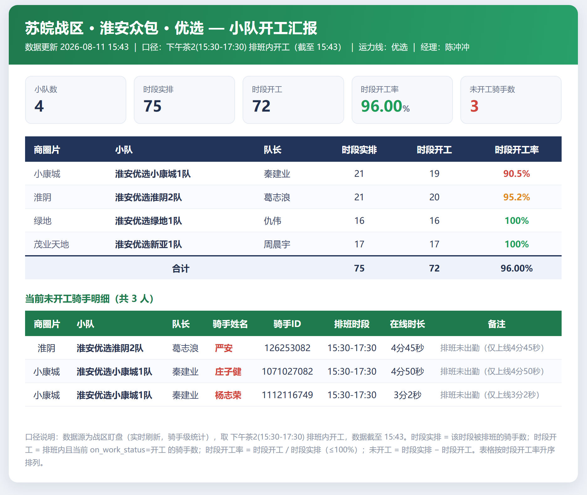Click the 95.2% rate for 淮阴2队
Viewport: 587px width, 495px height.
[516, 197]
